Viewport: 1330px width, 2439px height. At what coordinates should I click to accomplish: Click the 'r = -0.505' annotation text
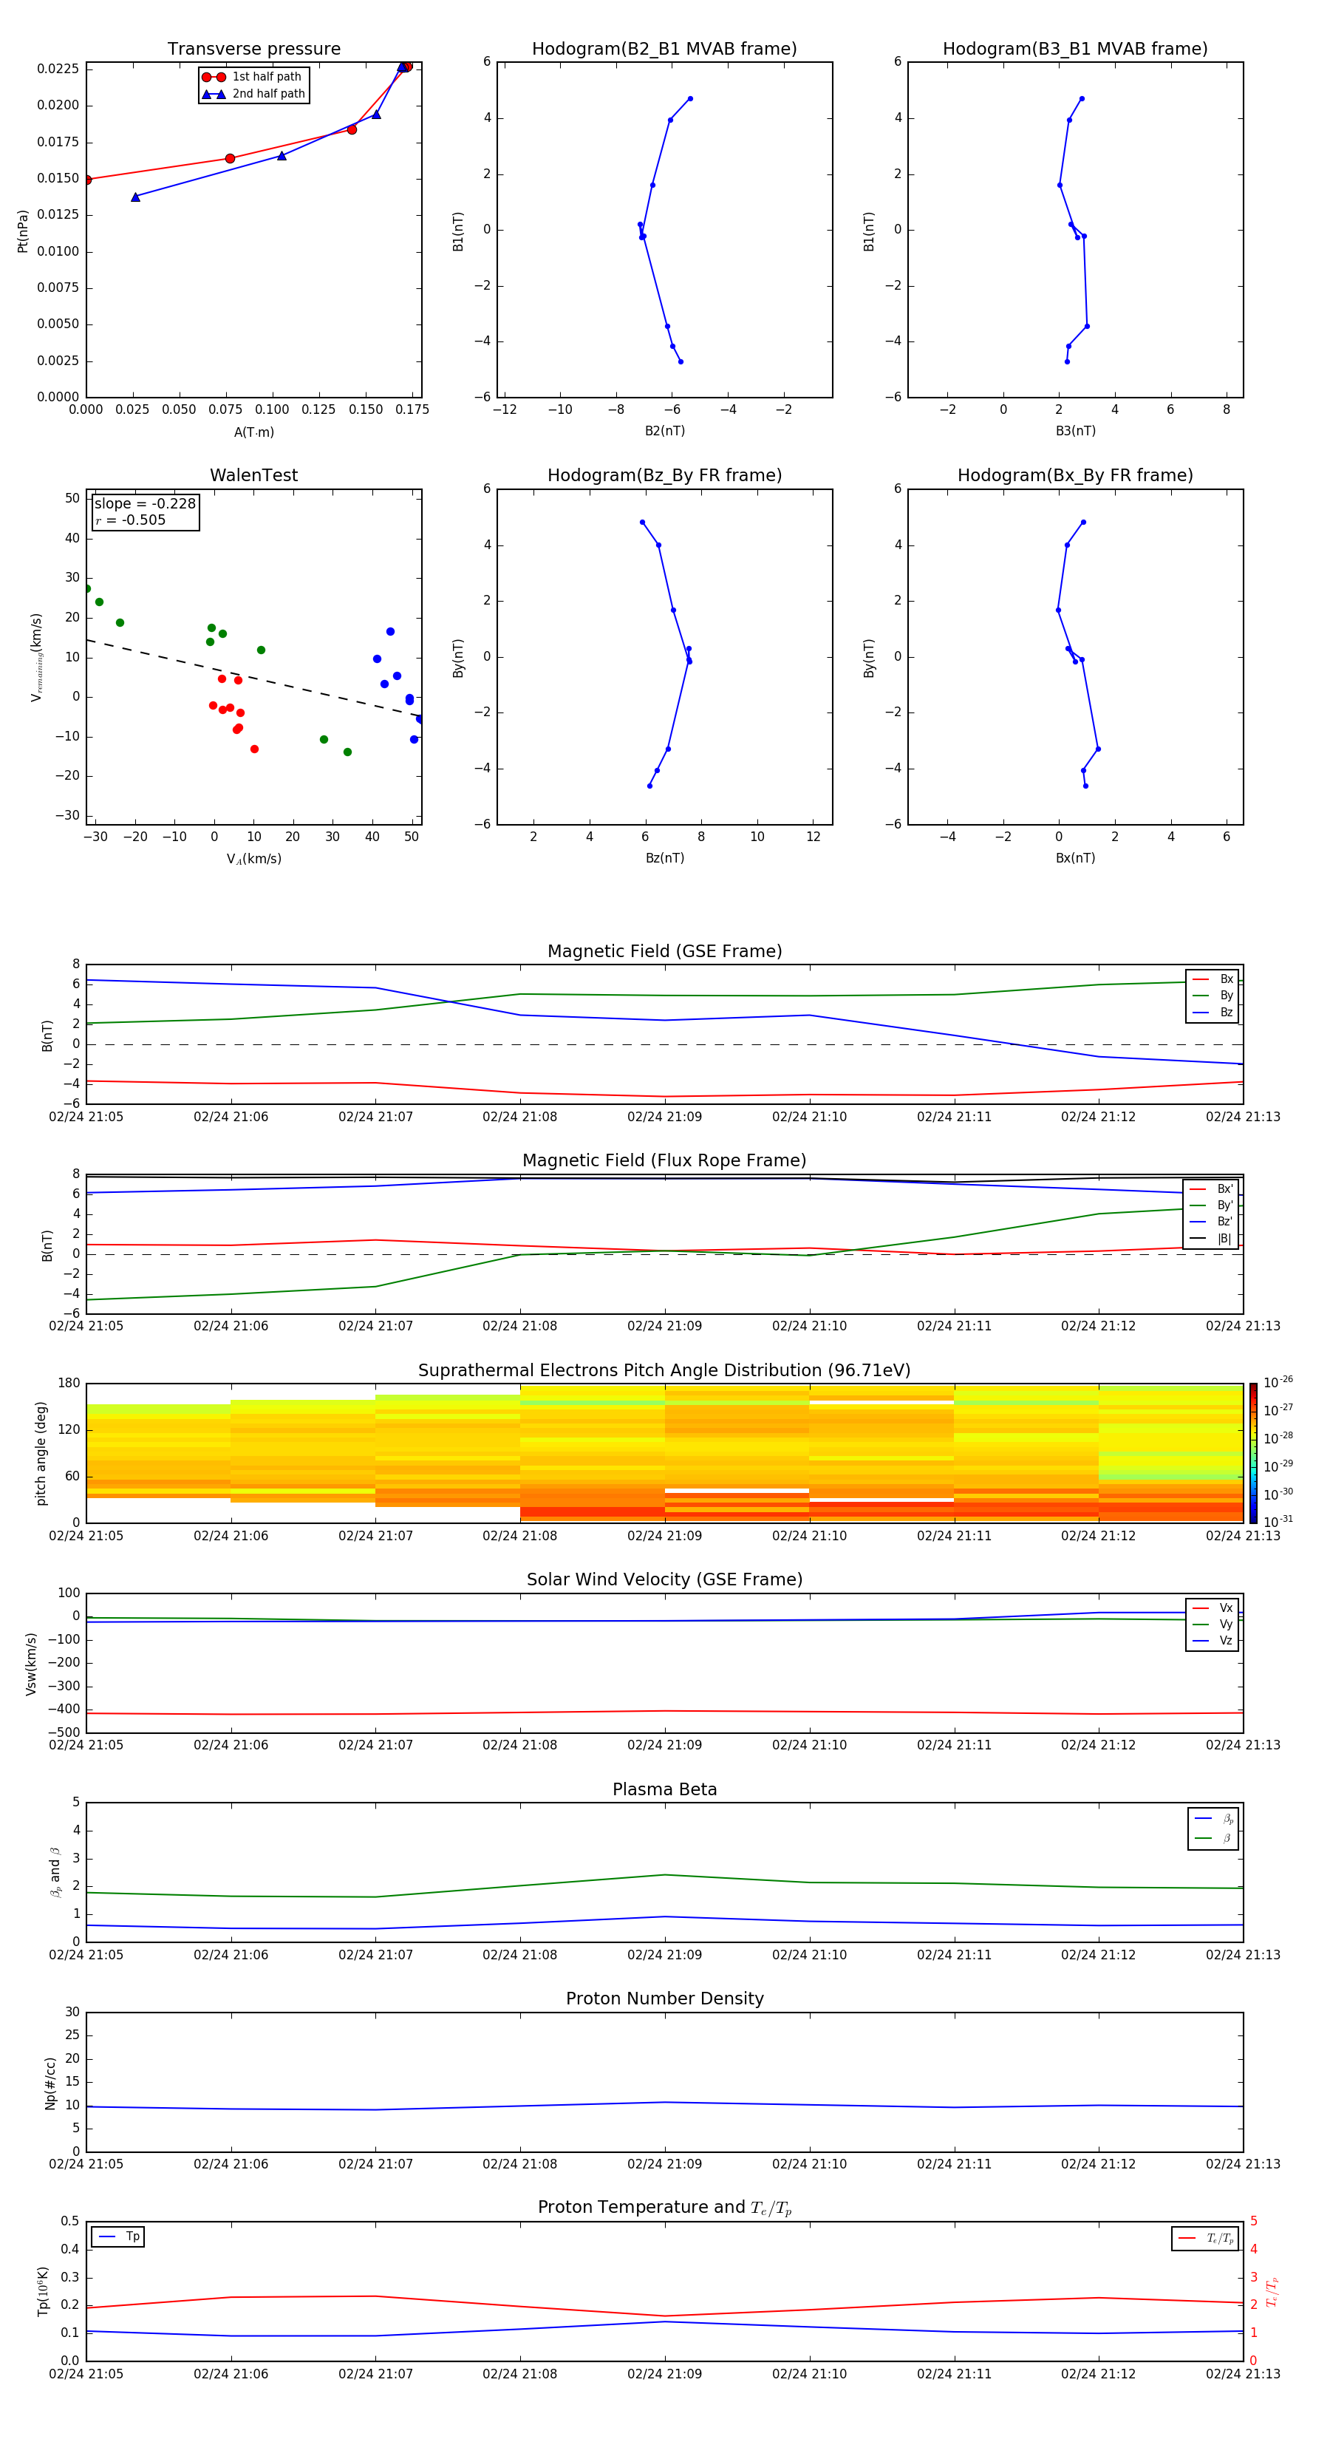pos(130,520)
